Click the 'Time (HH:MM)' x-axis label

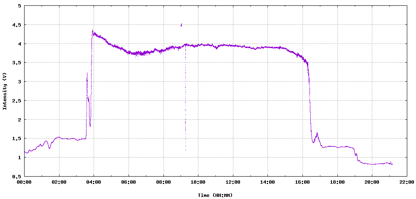[215, 195]
